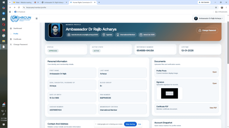Click the Change Password button in the banner

(207, 30)
